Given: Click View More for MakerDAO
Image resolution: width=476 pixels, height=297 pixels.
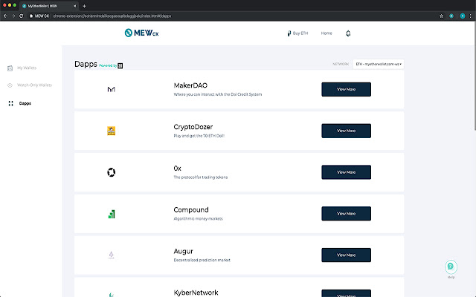Looking at the screenshot, I should [346, 89].
